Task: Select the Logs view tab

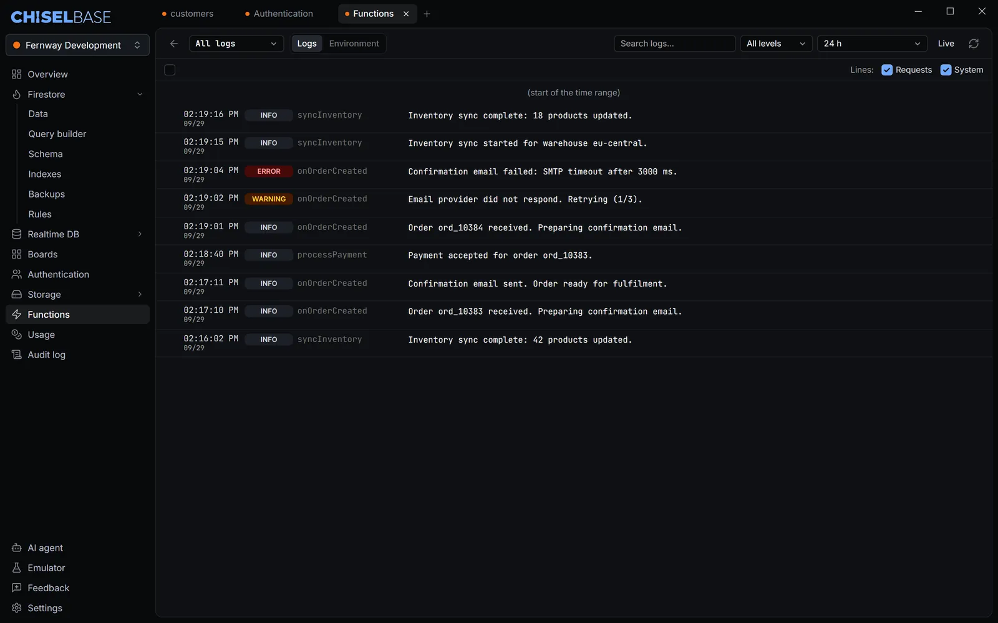Action: (307, 44)
